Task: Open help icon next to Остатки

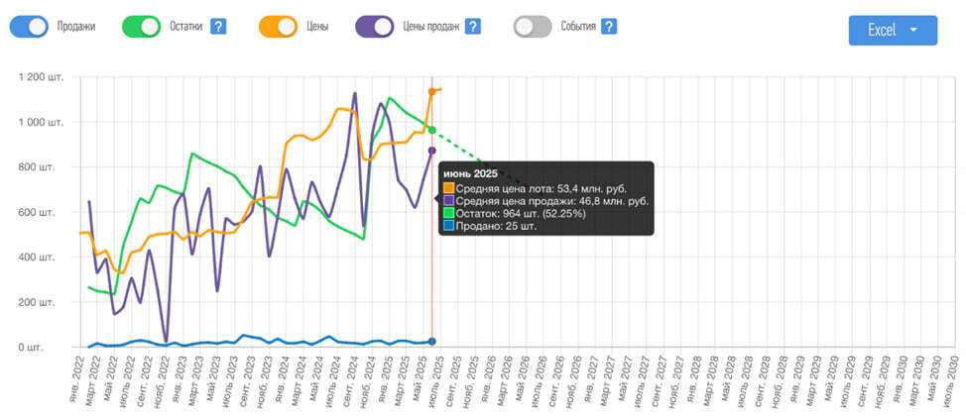Action: click(218, 27)
